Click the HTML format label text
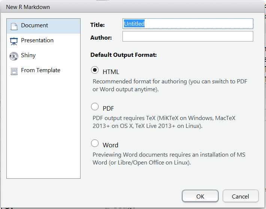 pos(111,72)
